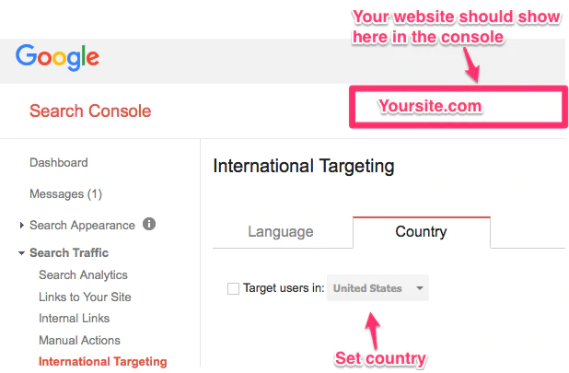Viewport: 569px width, 373px height.
Task: Open Dashboard in the sidebar
Action: pos(59,162)
